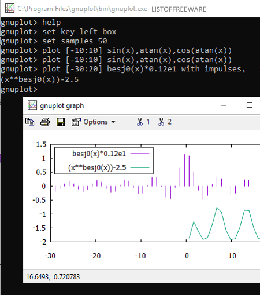Image resolution: width=260 pixels, height=295 pixels.
Task: Click the coordinates status bar readout
Action: coord(53,277)
